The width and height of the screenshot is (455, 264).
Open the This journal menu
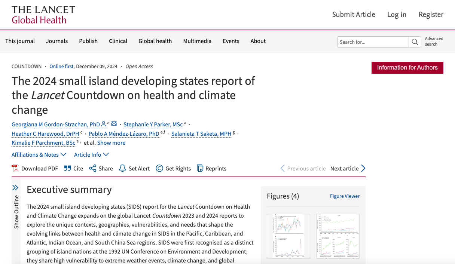[x=20, y=41]
